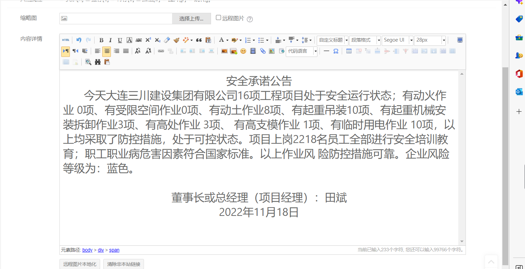Insert a hyperlink
The height and width of the screenshot is (269, 525).
click(x=161, y=51)
